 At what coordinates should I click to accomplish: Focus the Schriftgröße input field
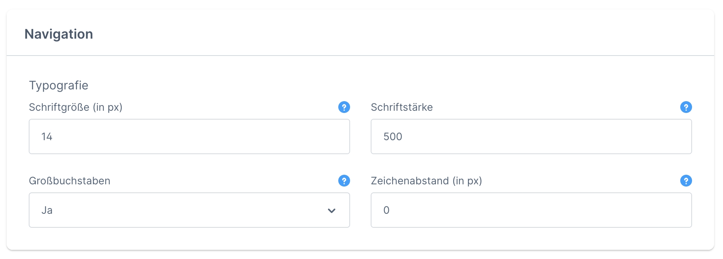tap(189, 136)
